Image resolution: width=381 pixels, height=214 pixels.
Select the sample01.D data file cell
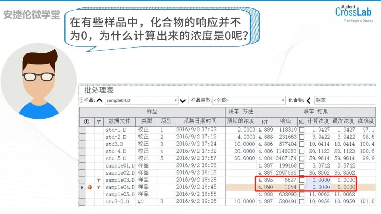[119, 166]
